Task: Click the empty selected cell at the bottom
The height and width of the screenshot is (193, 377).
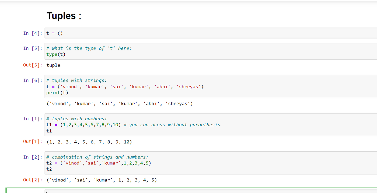Action: point(211,191)
